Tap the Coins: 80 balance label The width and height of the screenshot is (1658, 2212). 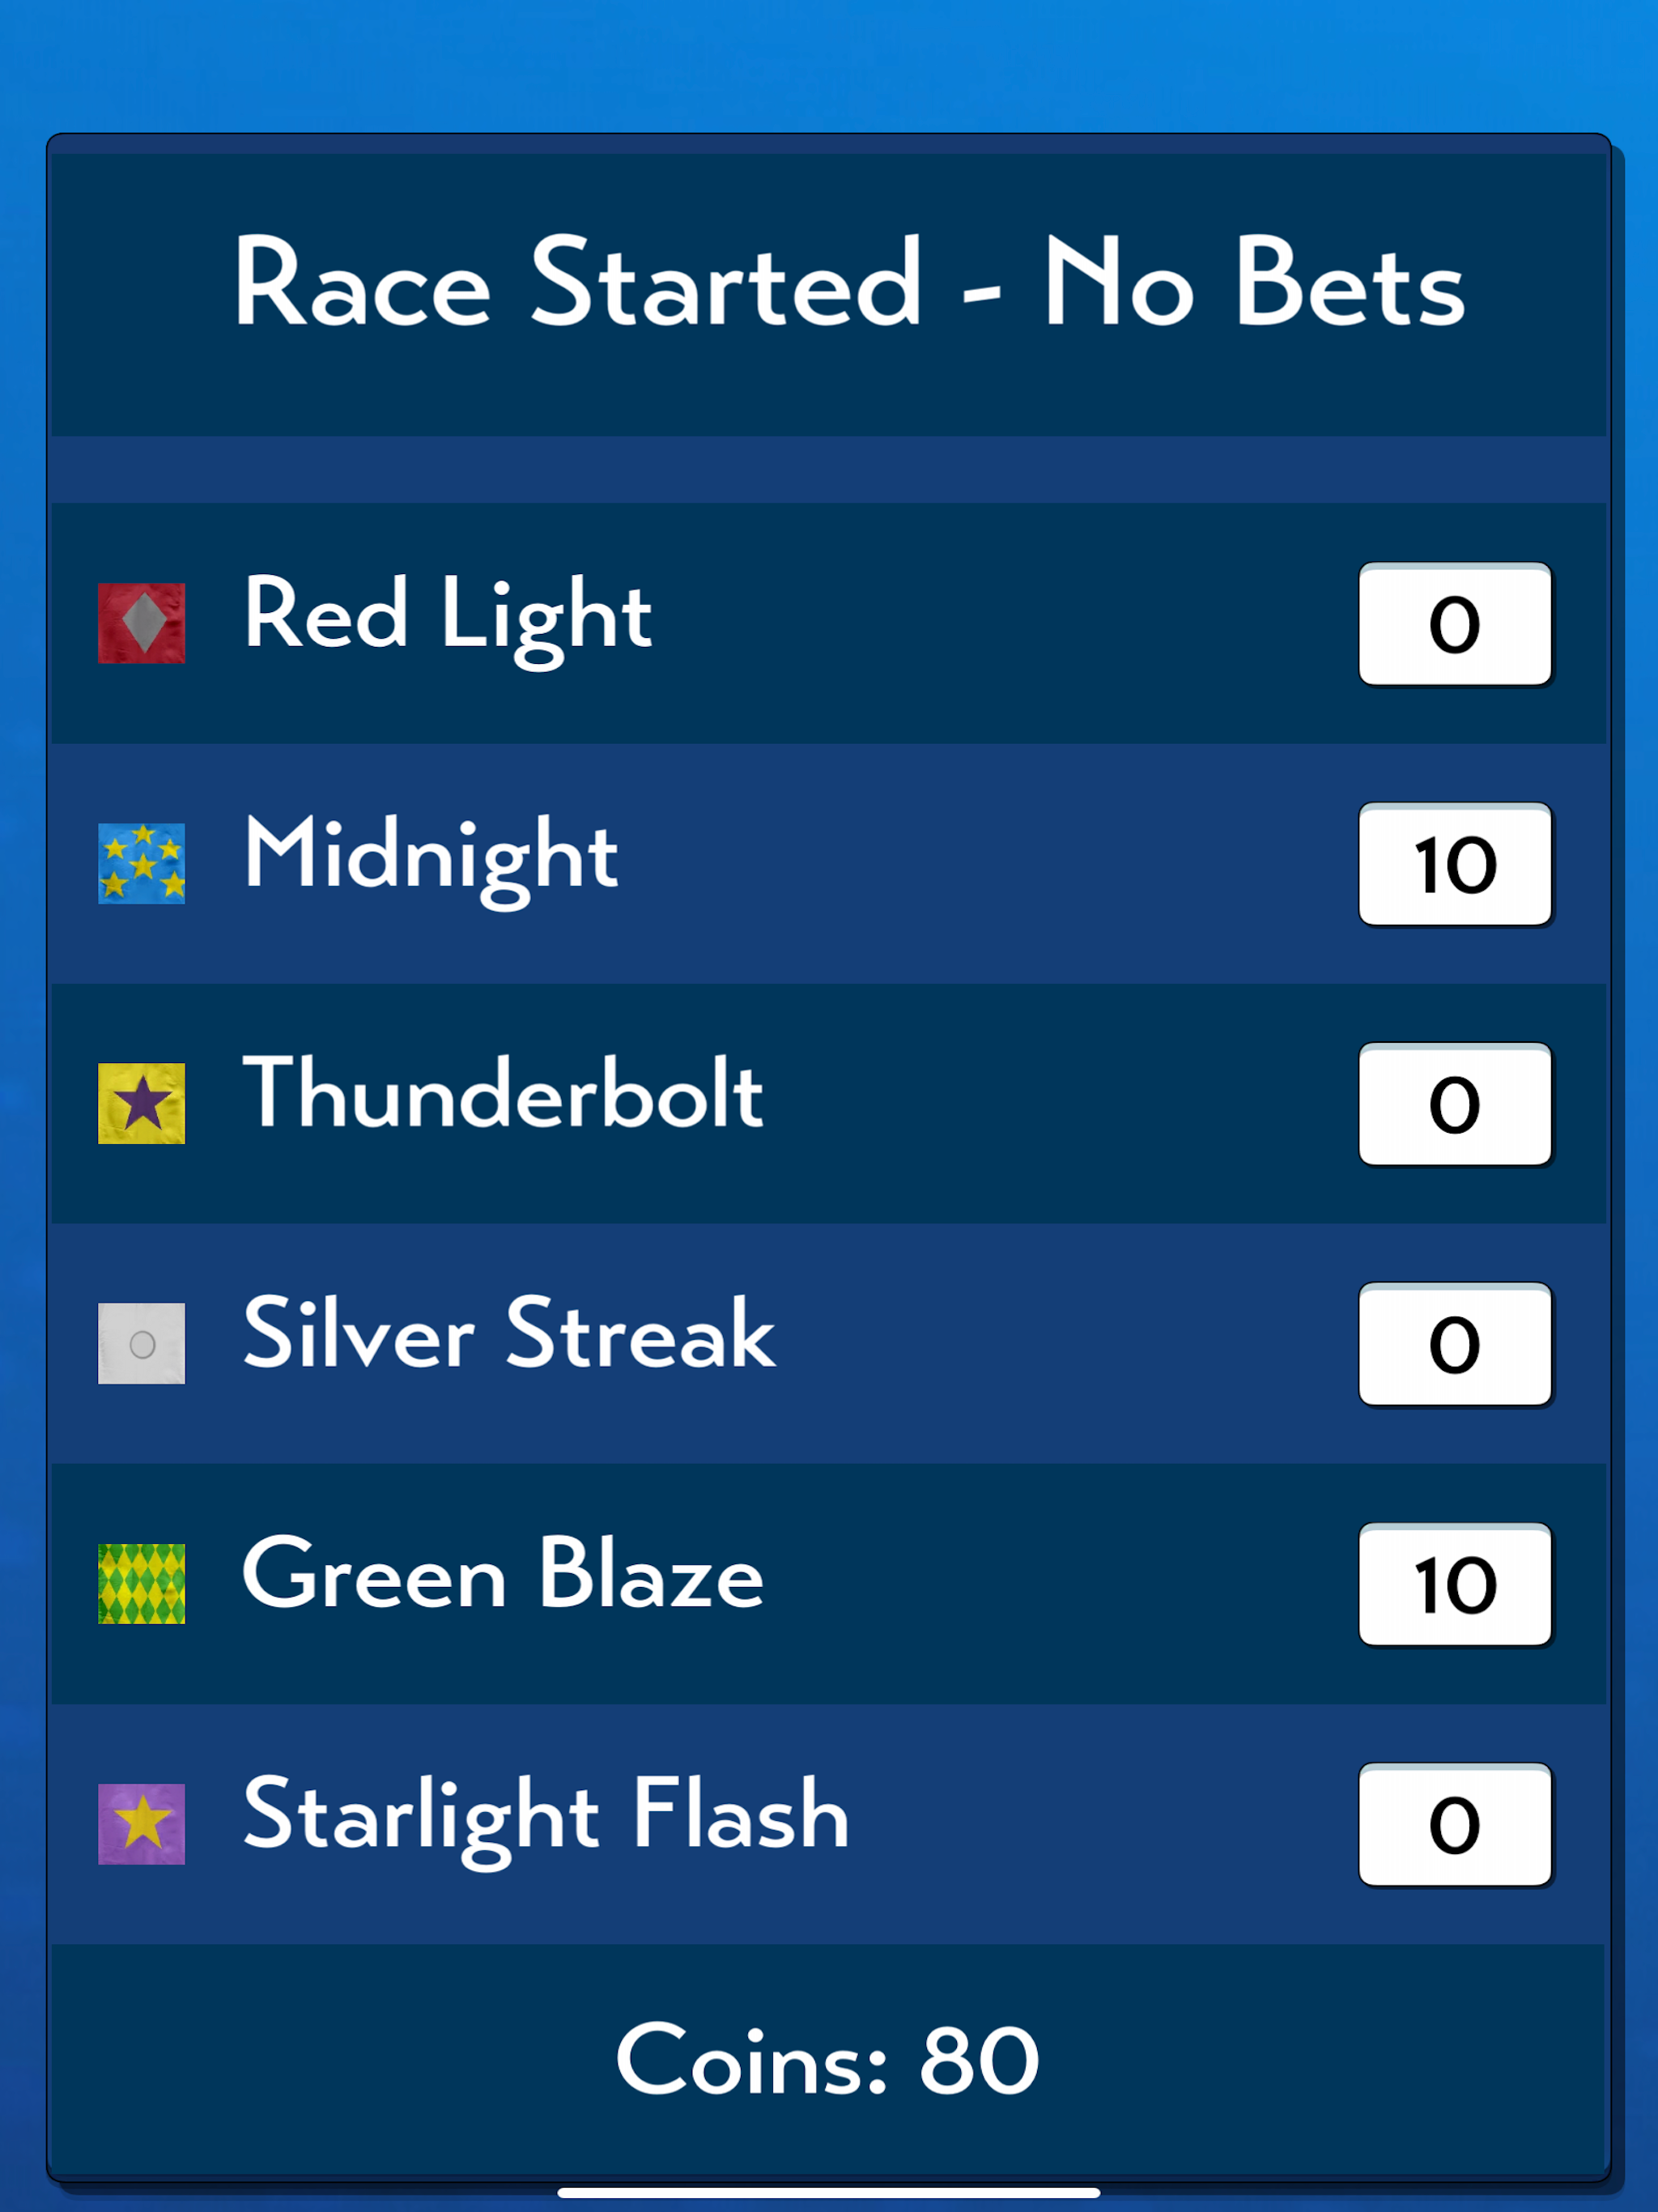828,2061
